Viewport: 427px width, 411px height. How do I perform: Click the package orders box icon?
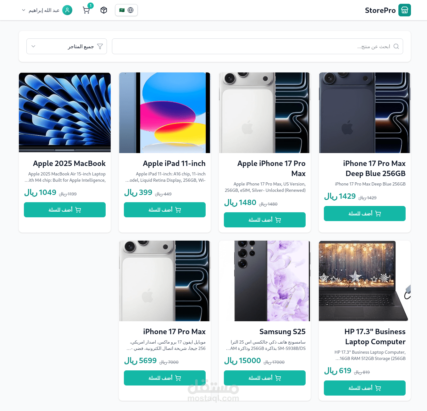104,10
